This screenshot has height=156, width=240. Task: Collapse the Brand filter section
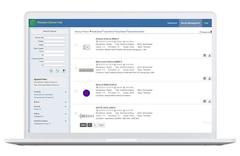click(66, 102)
